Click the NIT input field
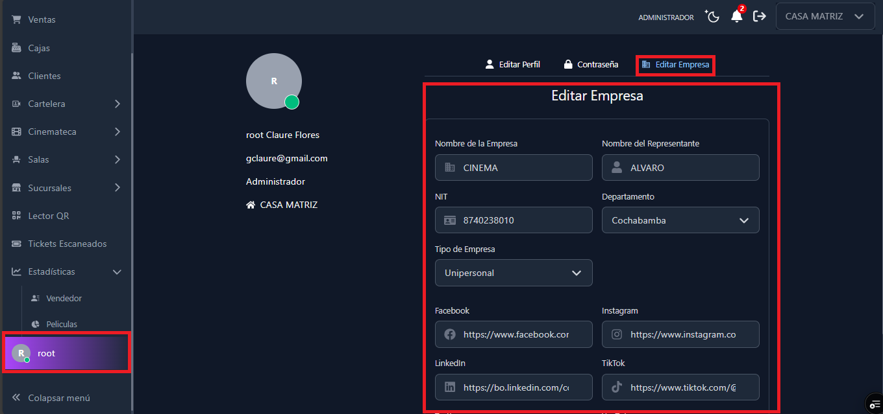 (523, 220)
